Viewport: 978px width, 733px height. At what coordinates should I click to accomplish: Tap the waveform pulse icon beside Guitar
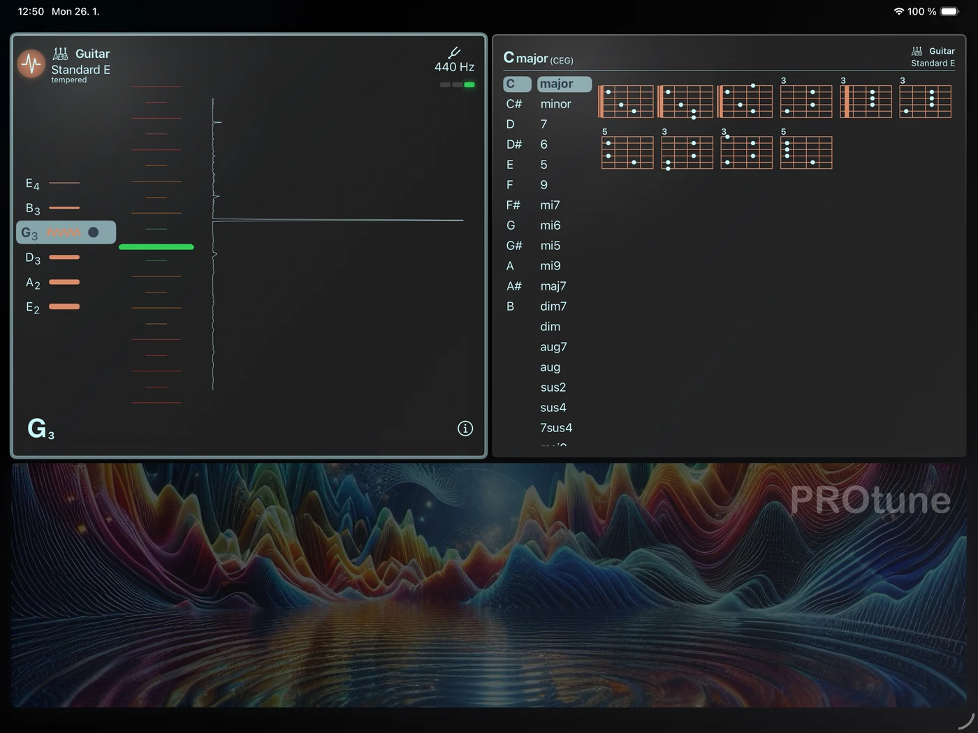point(31,64)
